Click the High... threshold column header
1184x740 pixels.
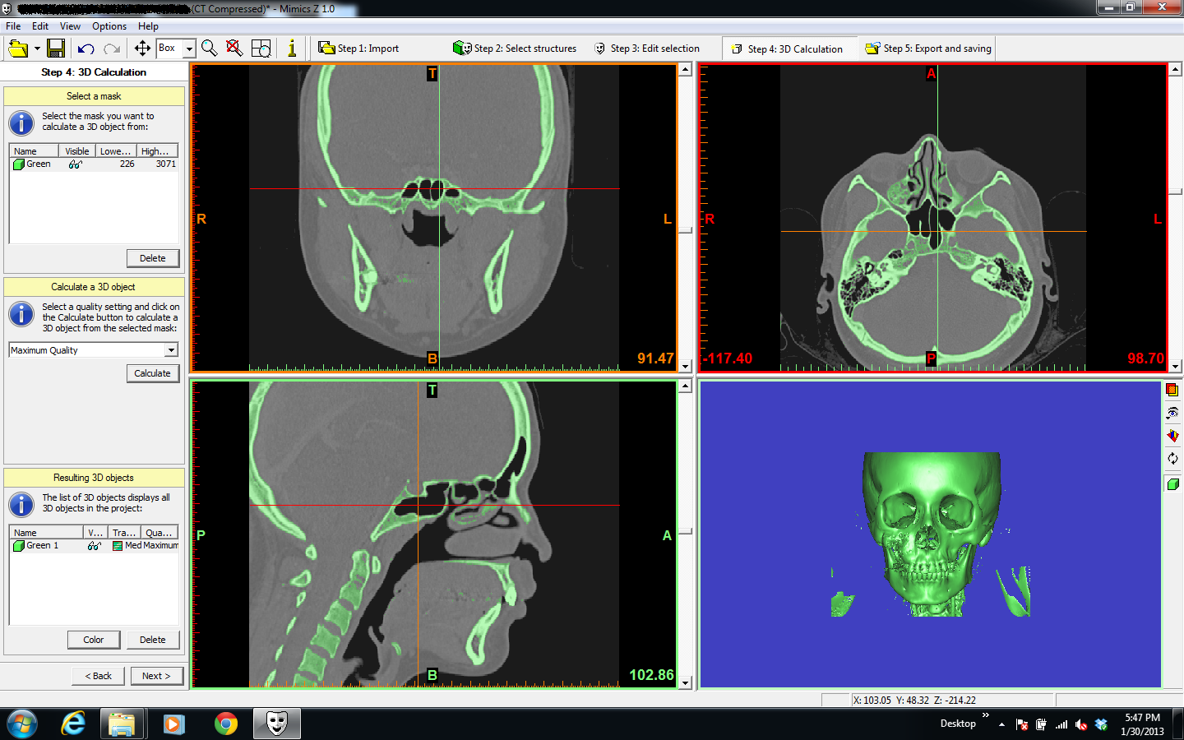tap(157, 151)
